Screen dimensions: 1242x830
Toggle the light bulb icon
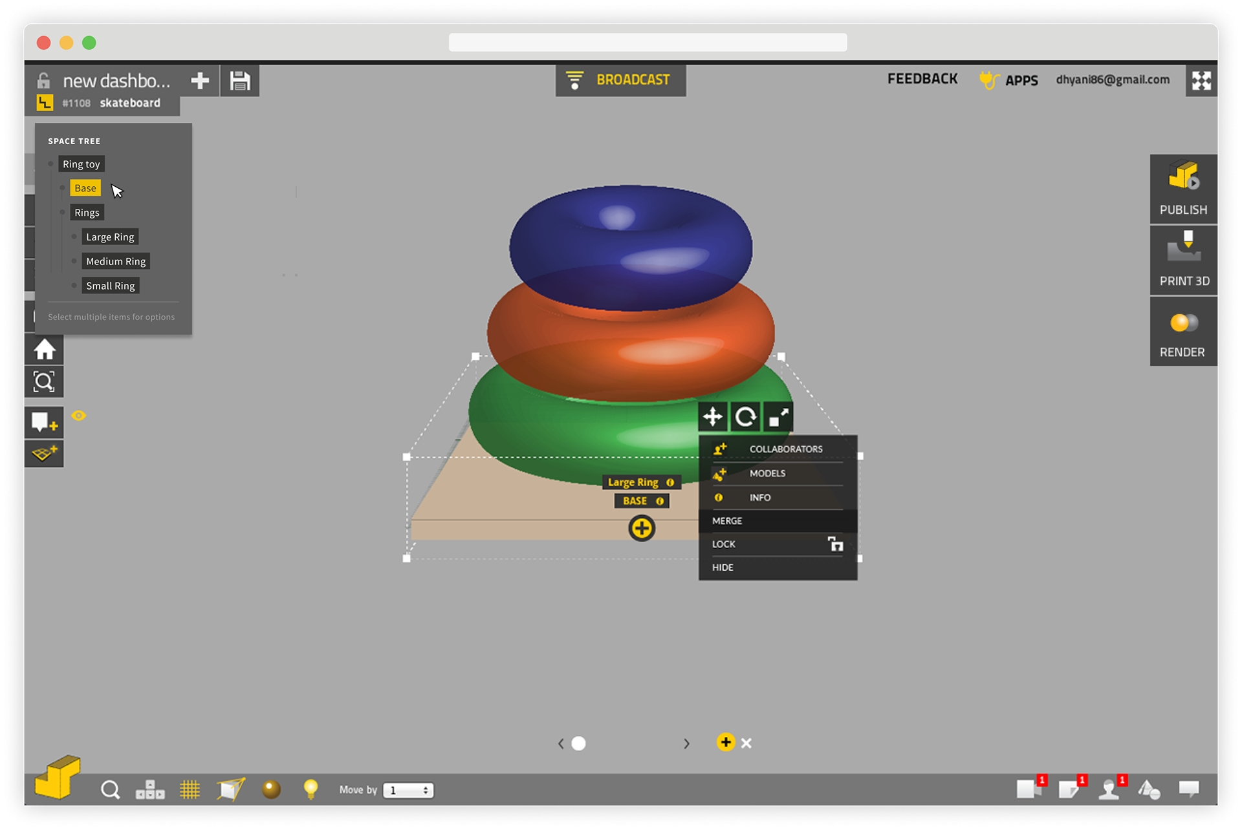tap(311, 789)
